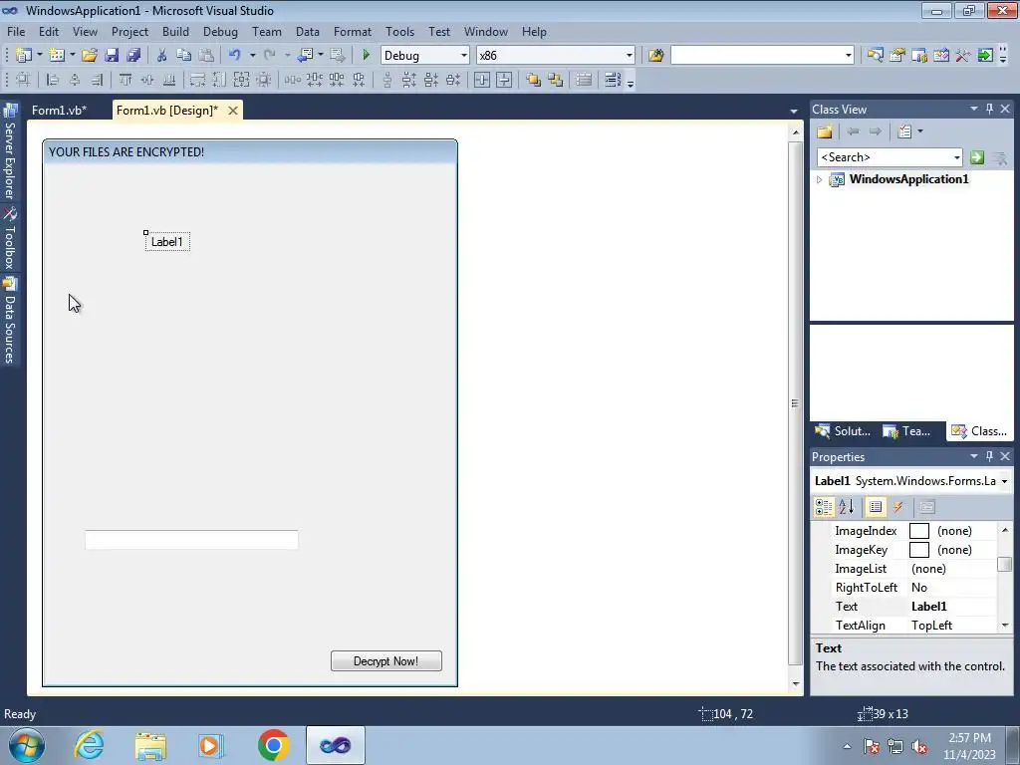Screen dimensions: 1020x765
Task: Open the Server Explorer side tab
Action: (x=10, y=152)
